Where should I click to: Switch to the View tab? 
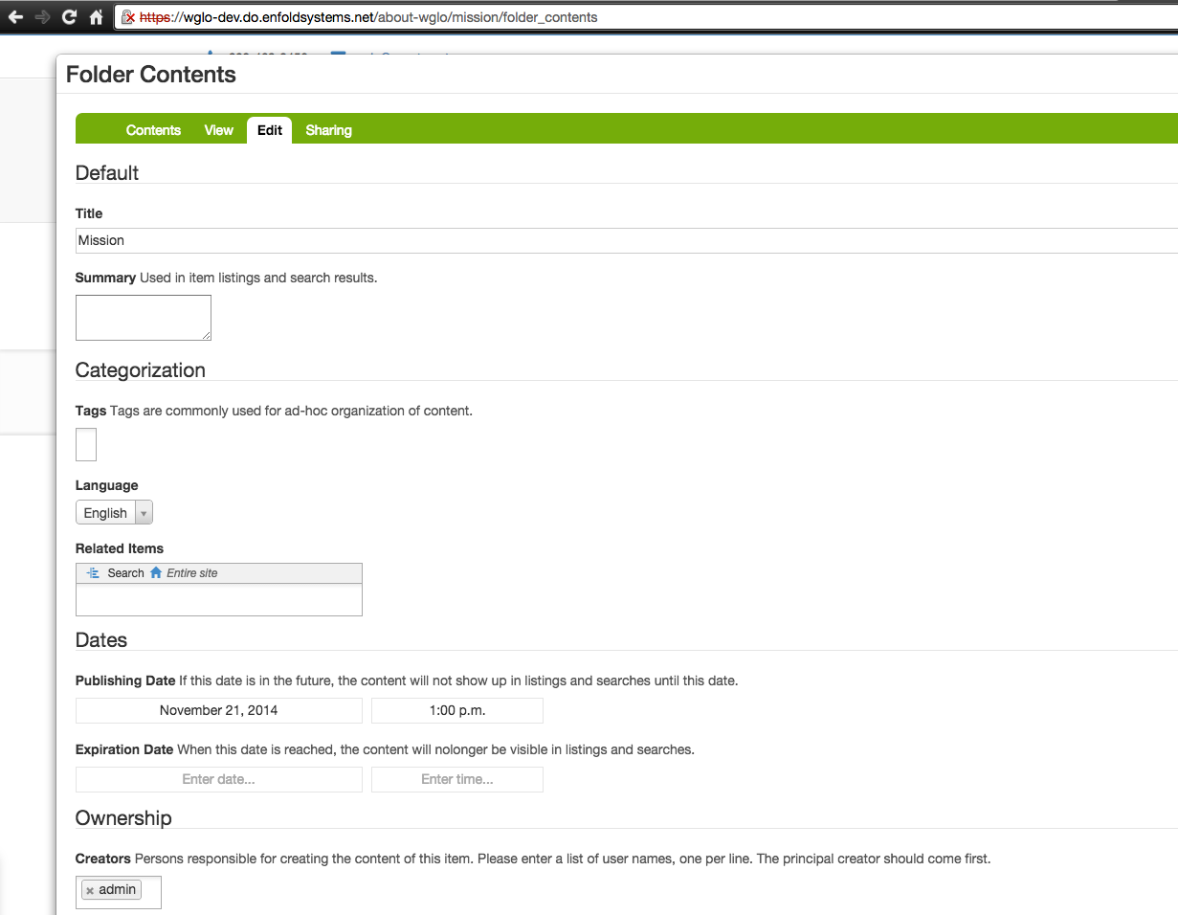pos(218,130)
